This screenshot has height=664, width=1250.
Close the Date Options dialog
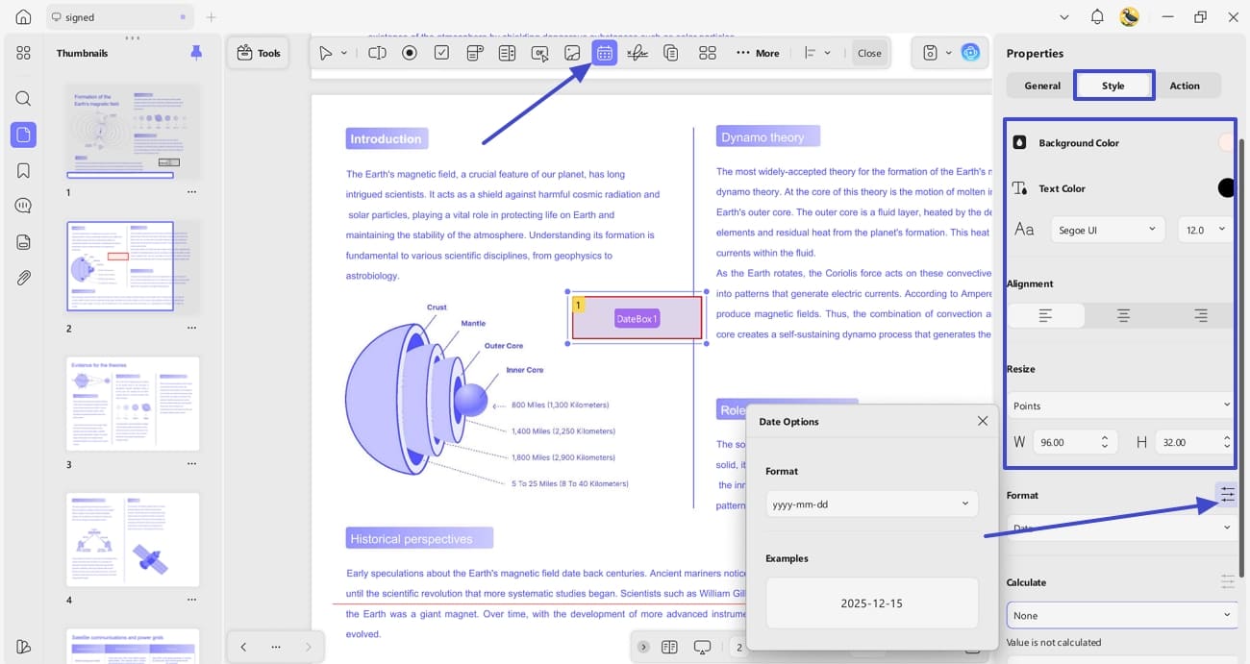(982, 421)
